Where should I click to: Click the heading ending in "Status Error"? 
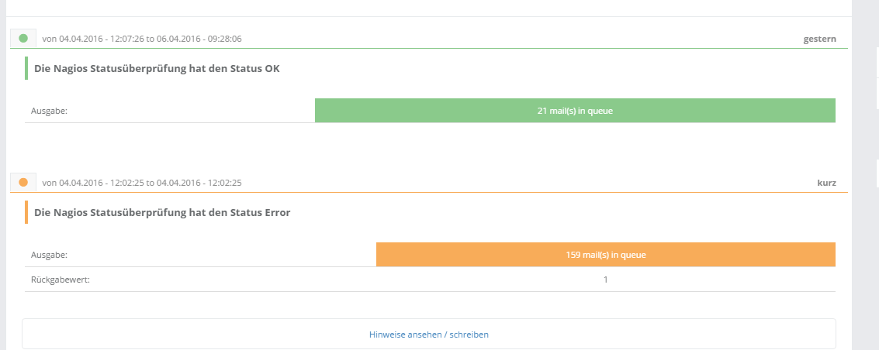162,212
